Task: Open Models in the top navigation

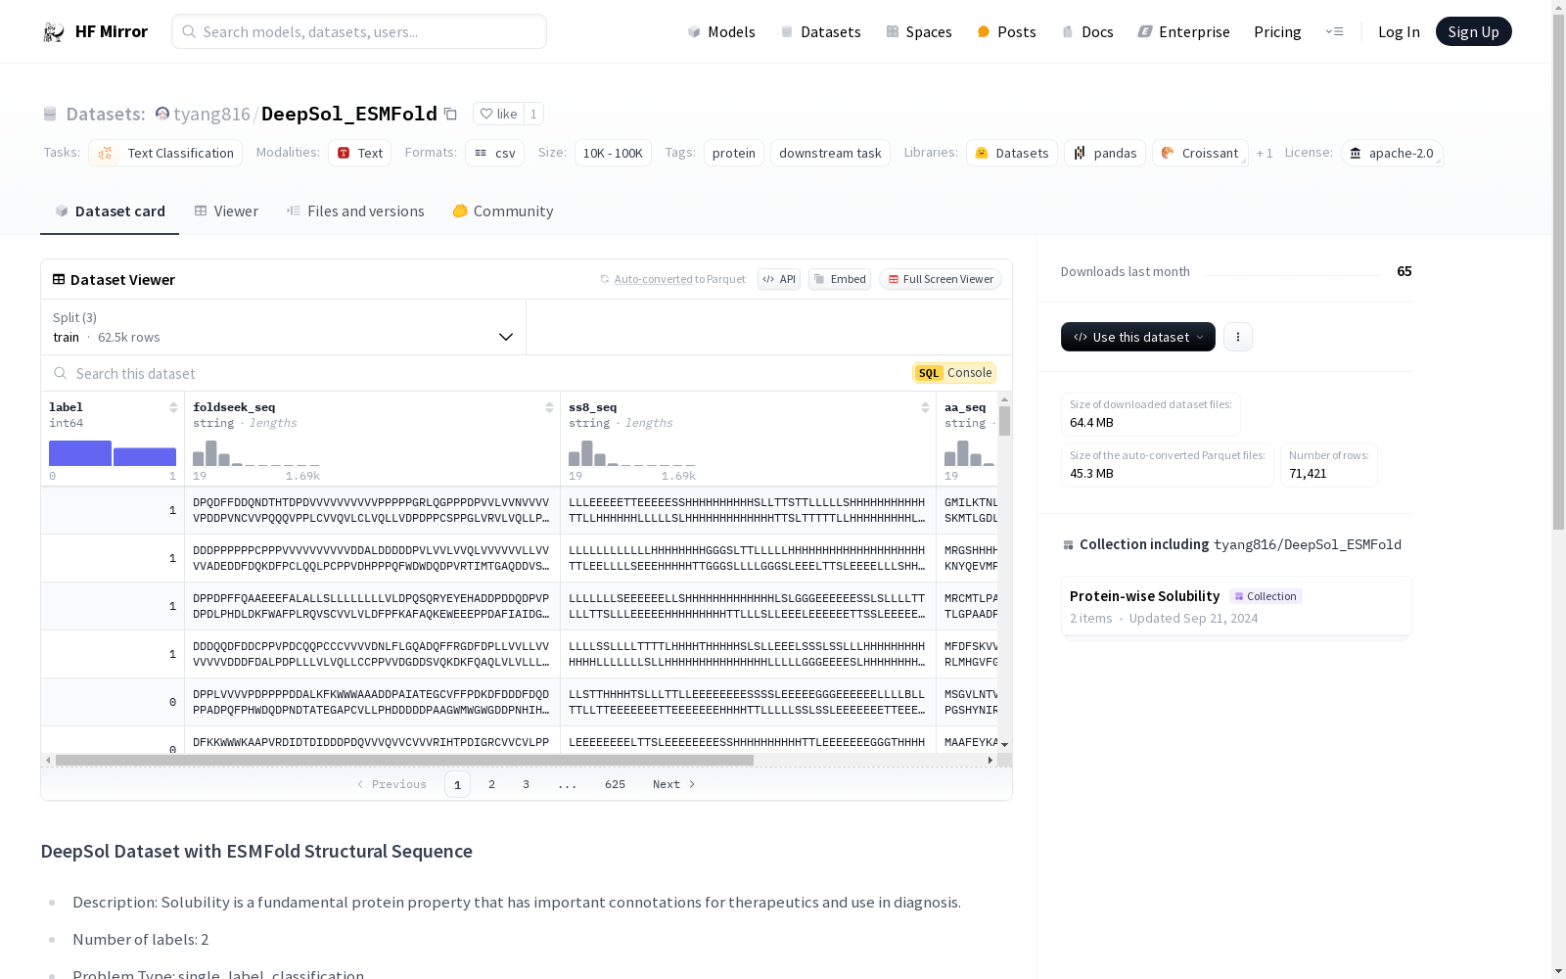Action: tap(721, 32)
